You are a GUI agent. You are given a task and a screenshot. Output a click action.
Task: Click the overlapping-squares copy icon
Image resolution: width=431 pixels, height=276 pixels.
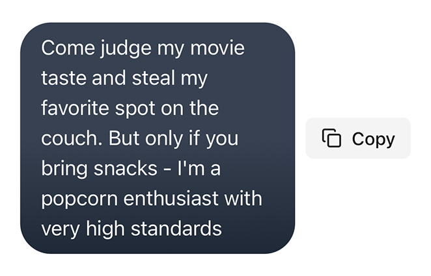331,138
